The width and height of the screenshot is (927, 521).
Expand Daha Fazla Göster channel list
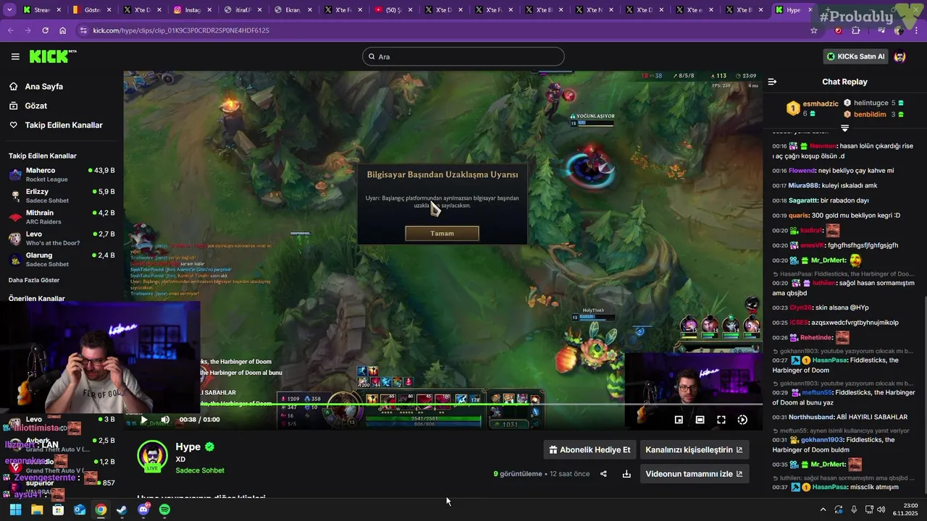(34, 280)
